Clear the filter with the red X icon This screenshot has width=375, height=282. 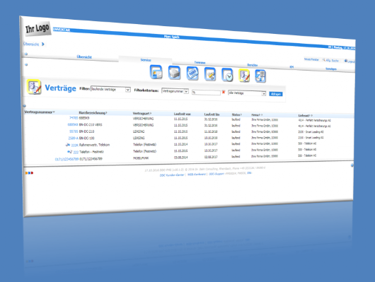click(224, 93)
